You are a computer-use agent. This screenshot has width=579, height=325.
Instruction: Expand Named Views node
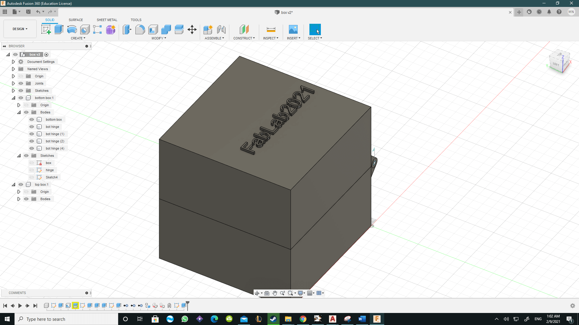13,69
